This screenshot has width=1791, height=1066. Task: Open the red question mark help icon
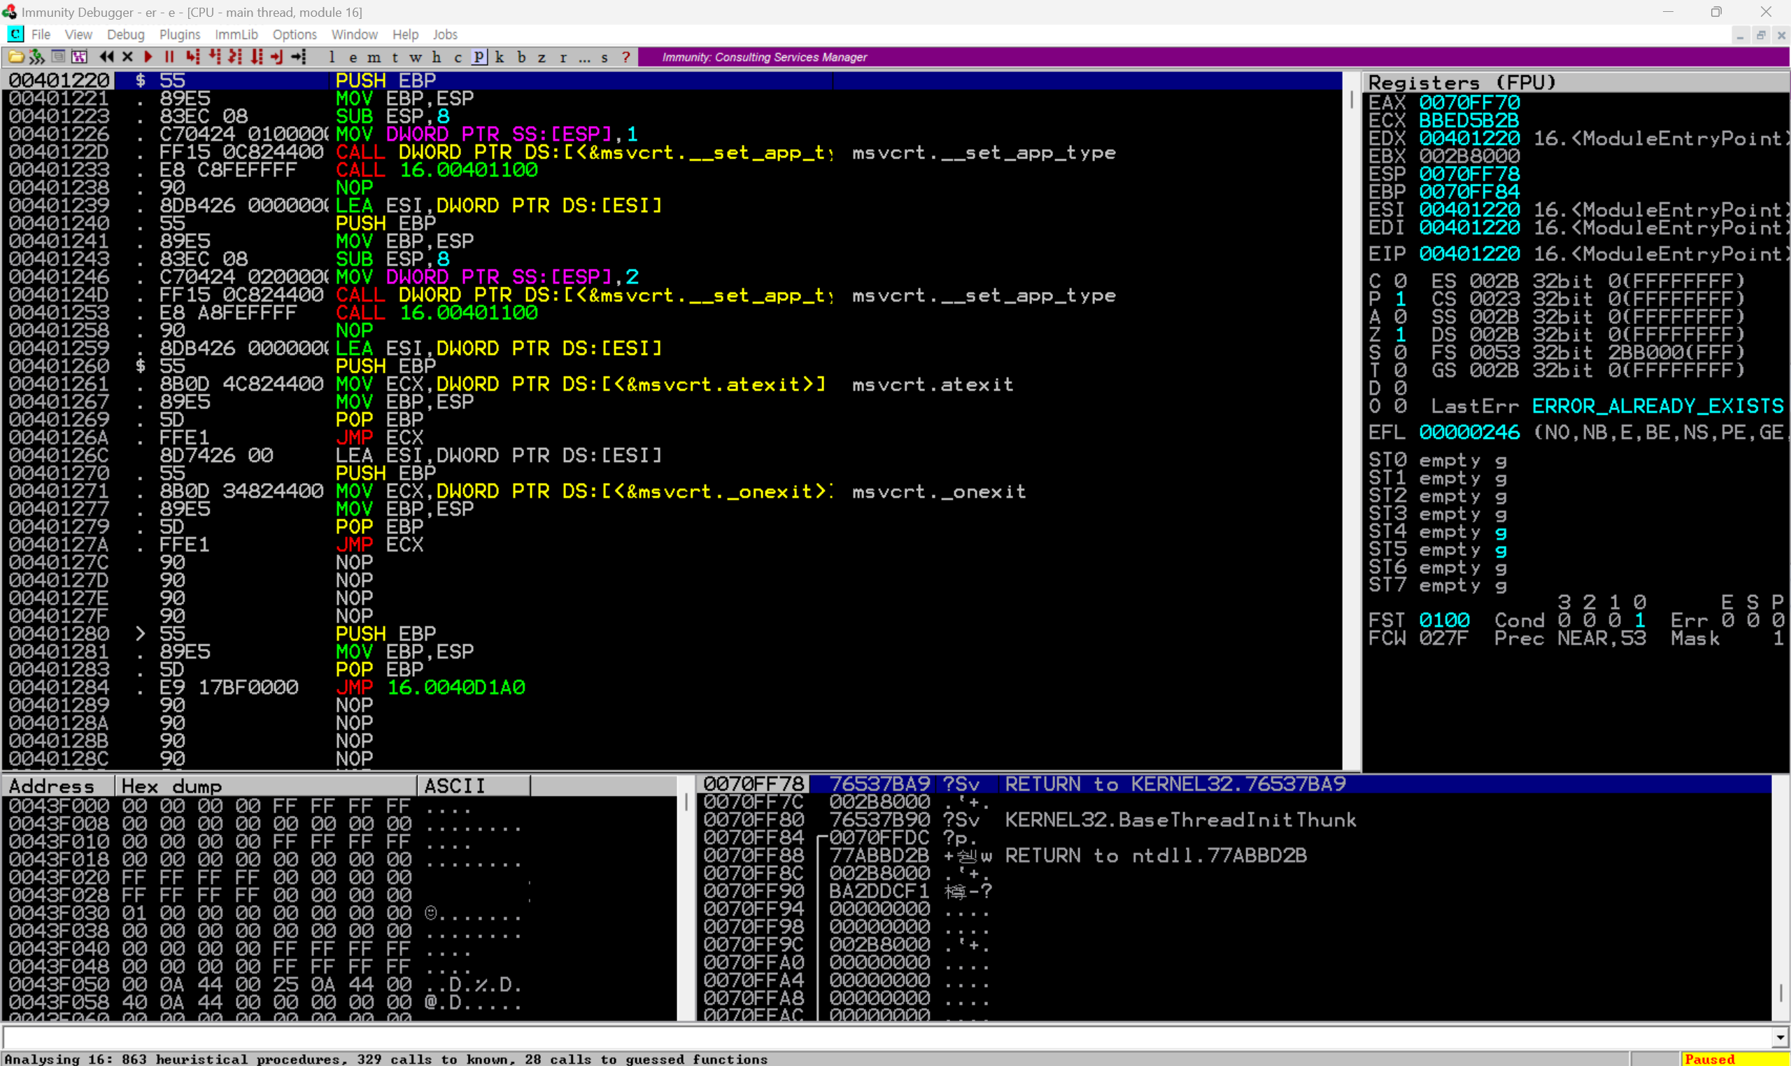[626, 57]
